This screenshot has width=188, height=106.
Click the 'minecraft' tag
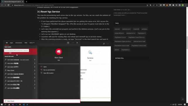click(x=136, y=29)
